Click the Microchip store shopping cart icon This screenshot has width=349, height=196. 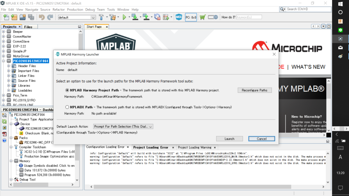(x=203, y=17)
